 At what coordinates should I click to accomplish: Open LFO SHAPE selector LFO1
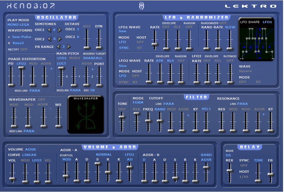(267, 22)
